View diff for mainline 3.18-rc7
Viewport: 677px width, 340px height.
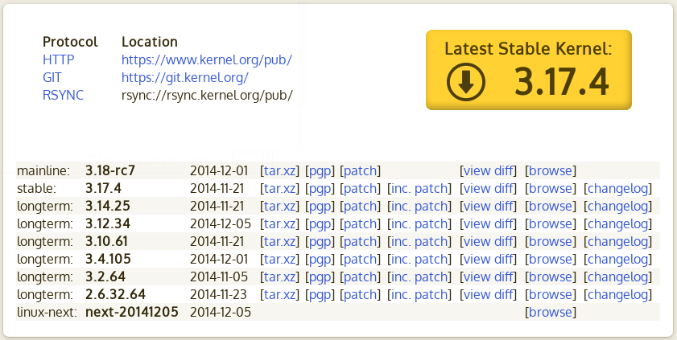488,170
